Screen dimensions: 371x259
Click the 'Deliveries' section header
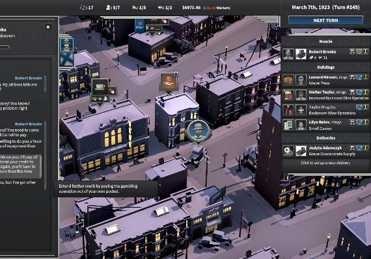click(x=325, y=138)
